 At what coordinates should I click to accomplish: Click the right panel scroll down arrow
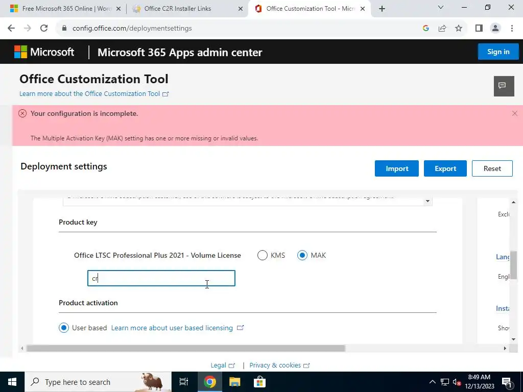(513, 339)
